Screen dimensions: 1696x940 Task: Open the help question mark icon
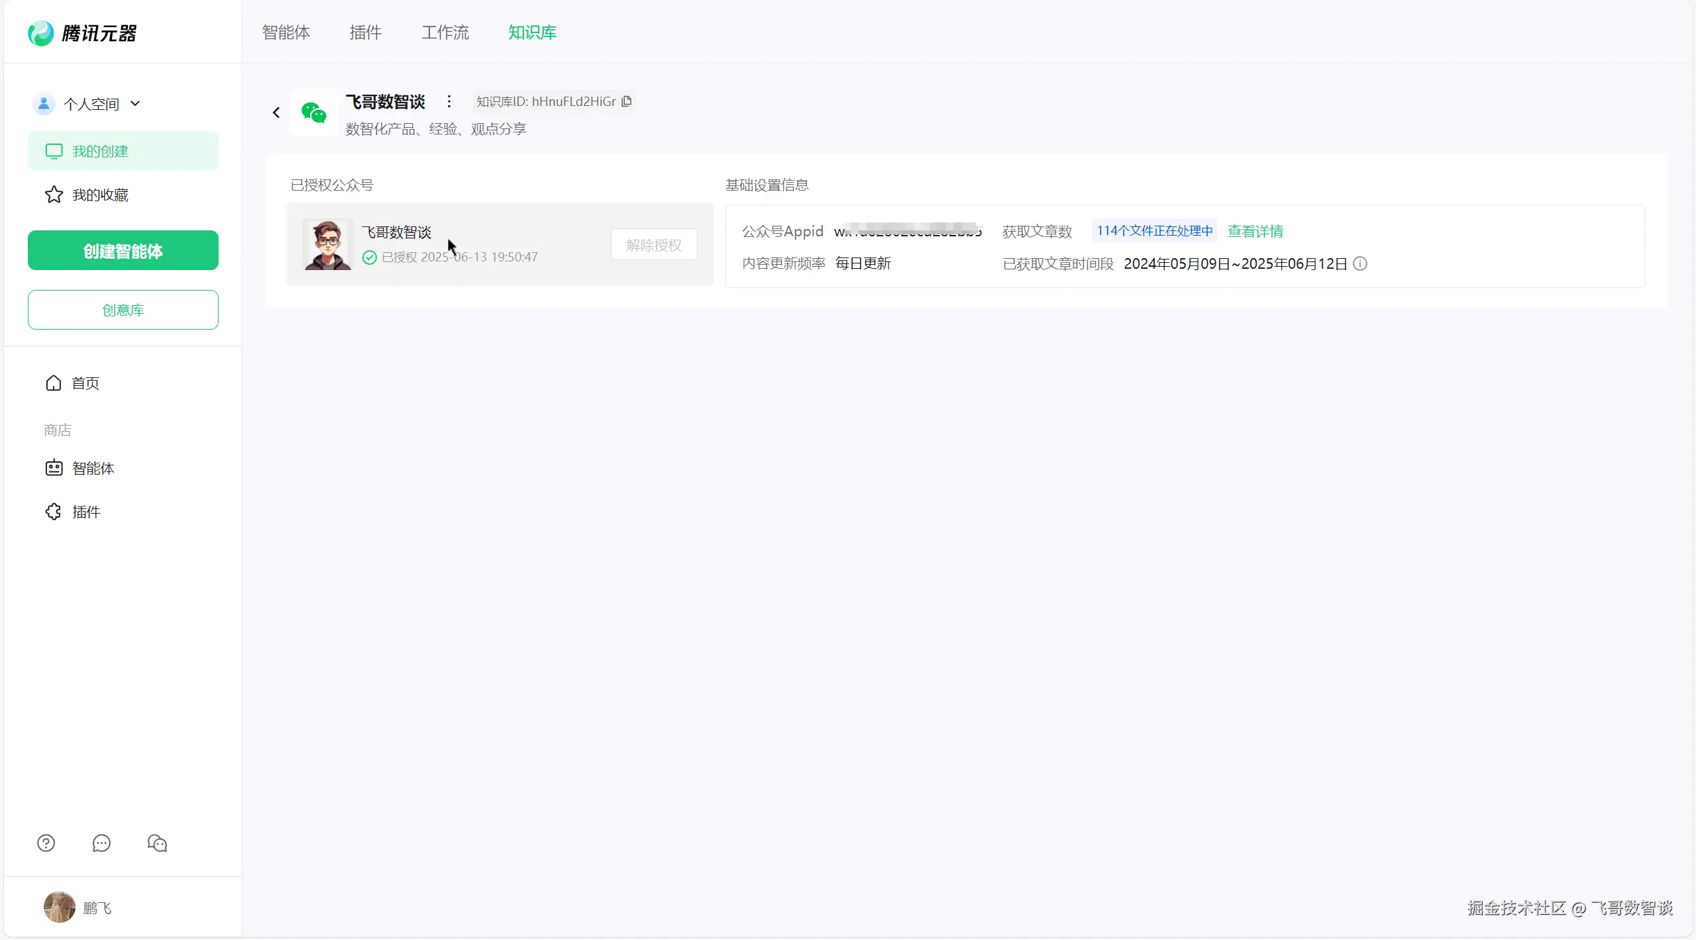pyautogui.click(x=46, y=843)
